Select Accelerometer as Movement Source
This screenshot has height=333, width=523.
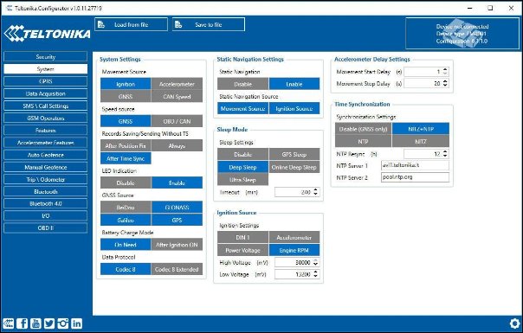tap(177, 84)
